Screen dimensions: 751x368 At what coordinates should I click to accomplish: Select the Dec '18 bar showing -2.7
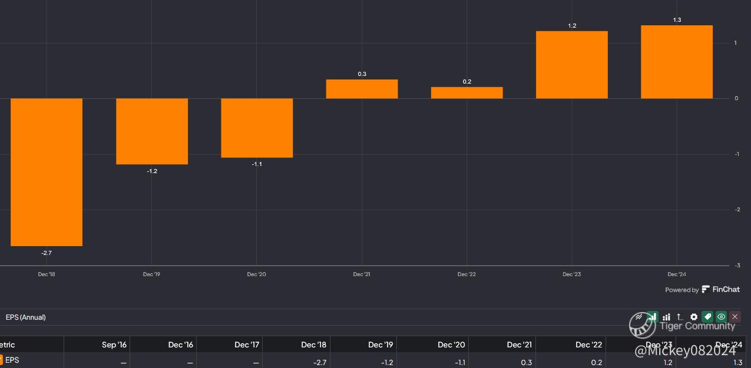[47, 172]
